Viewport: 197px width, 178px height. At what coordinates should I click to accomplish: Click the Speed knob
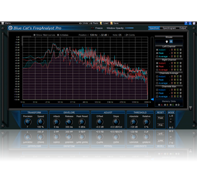click(40, 122)
